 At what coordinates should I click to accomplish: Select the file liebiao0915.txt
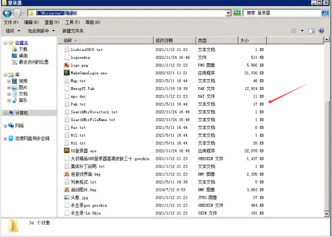click(x=87, y=50)
